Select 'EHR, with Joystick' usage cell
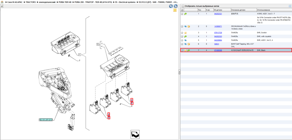 click(x=264, y=36)
